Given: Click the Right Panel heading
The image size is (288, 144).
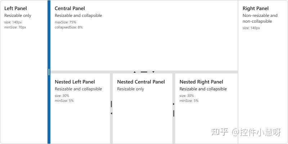Looking at the screenshot, I should pos(256,8).
